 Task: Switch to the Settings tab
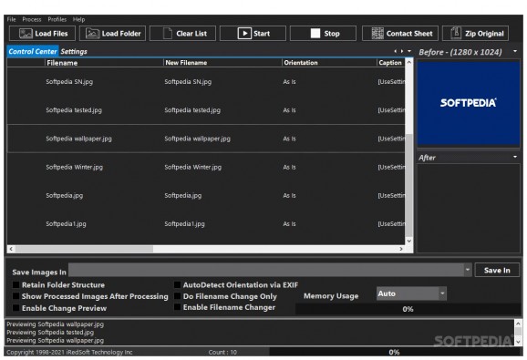pos(74,51)
